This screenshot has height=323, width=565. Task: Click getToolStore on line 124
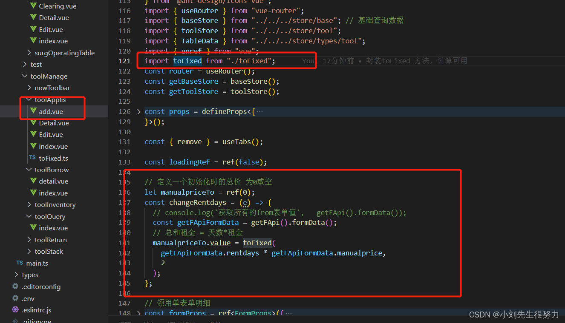tap(193, 91)
